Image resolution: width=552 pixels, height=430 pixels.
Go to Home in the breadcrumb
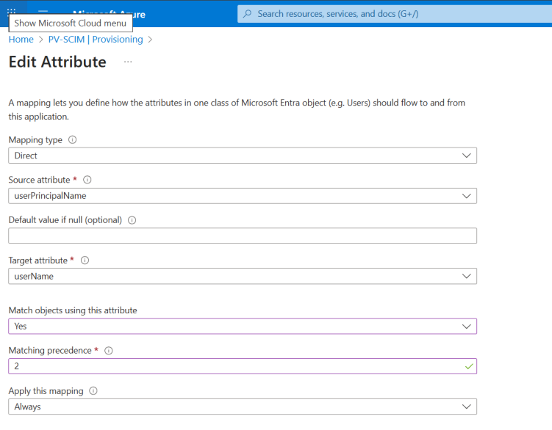tap(21, 40)
